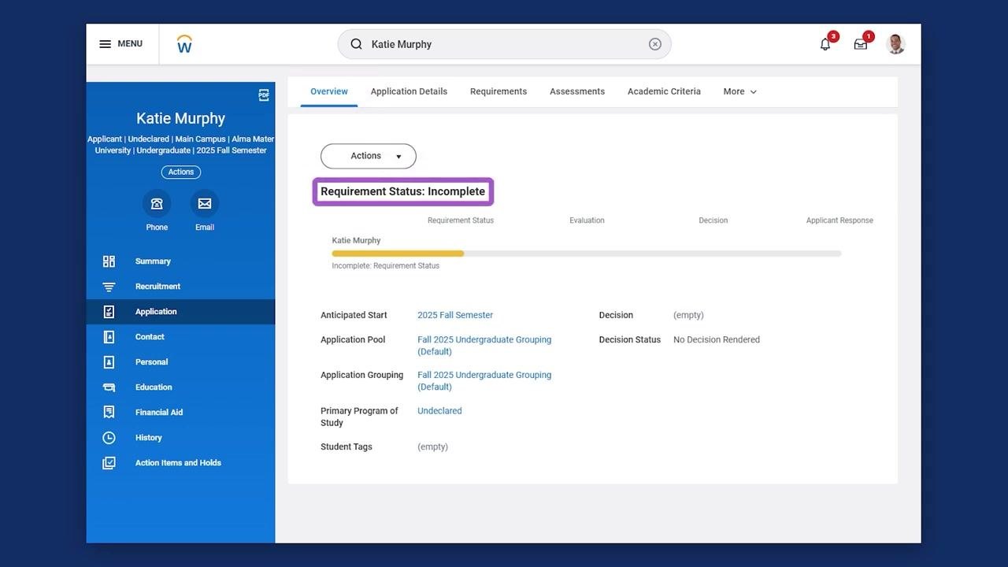The image size is (1008, 567).
Task: Click the Katie Murphy name heading
Action: coord(181,118)
